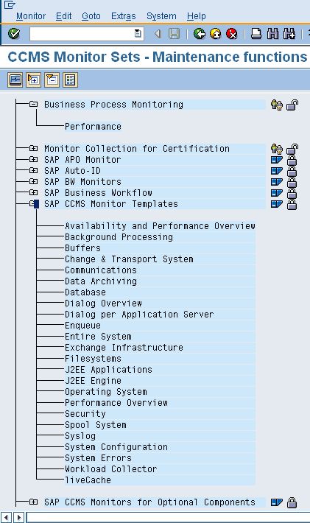The height and width of the screenshot is (523, 310).
Task: Click the monitor display icon in application toolbar
Action: [15, 80]
